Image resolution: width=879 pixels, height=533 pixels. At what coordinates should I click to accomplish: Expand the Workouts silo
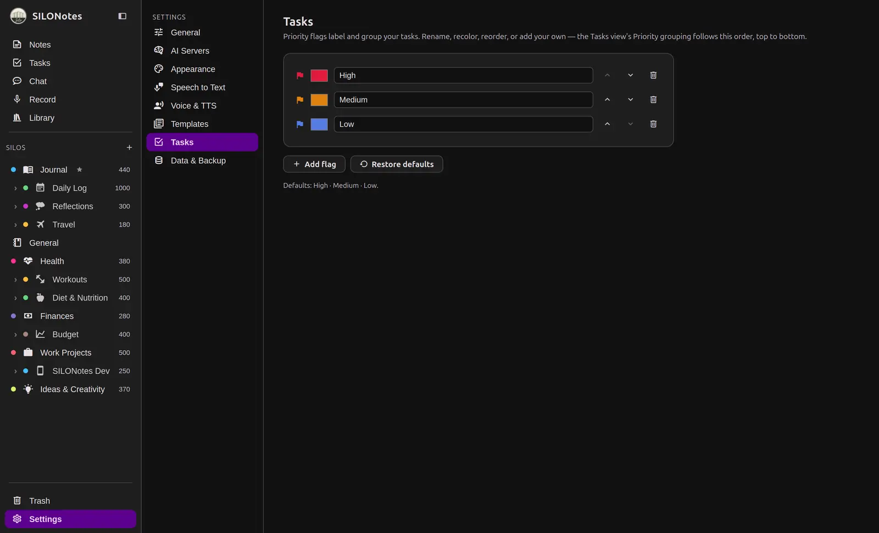15,279
